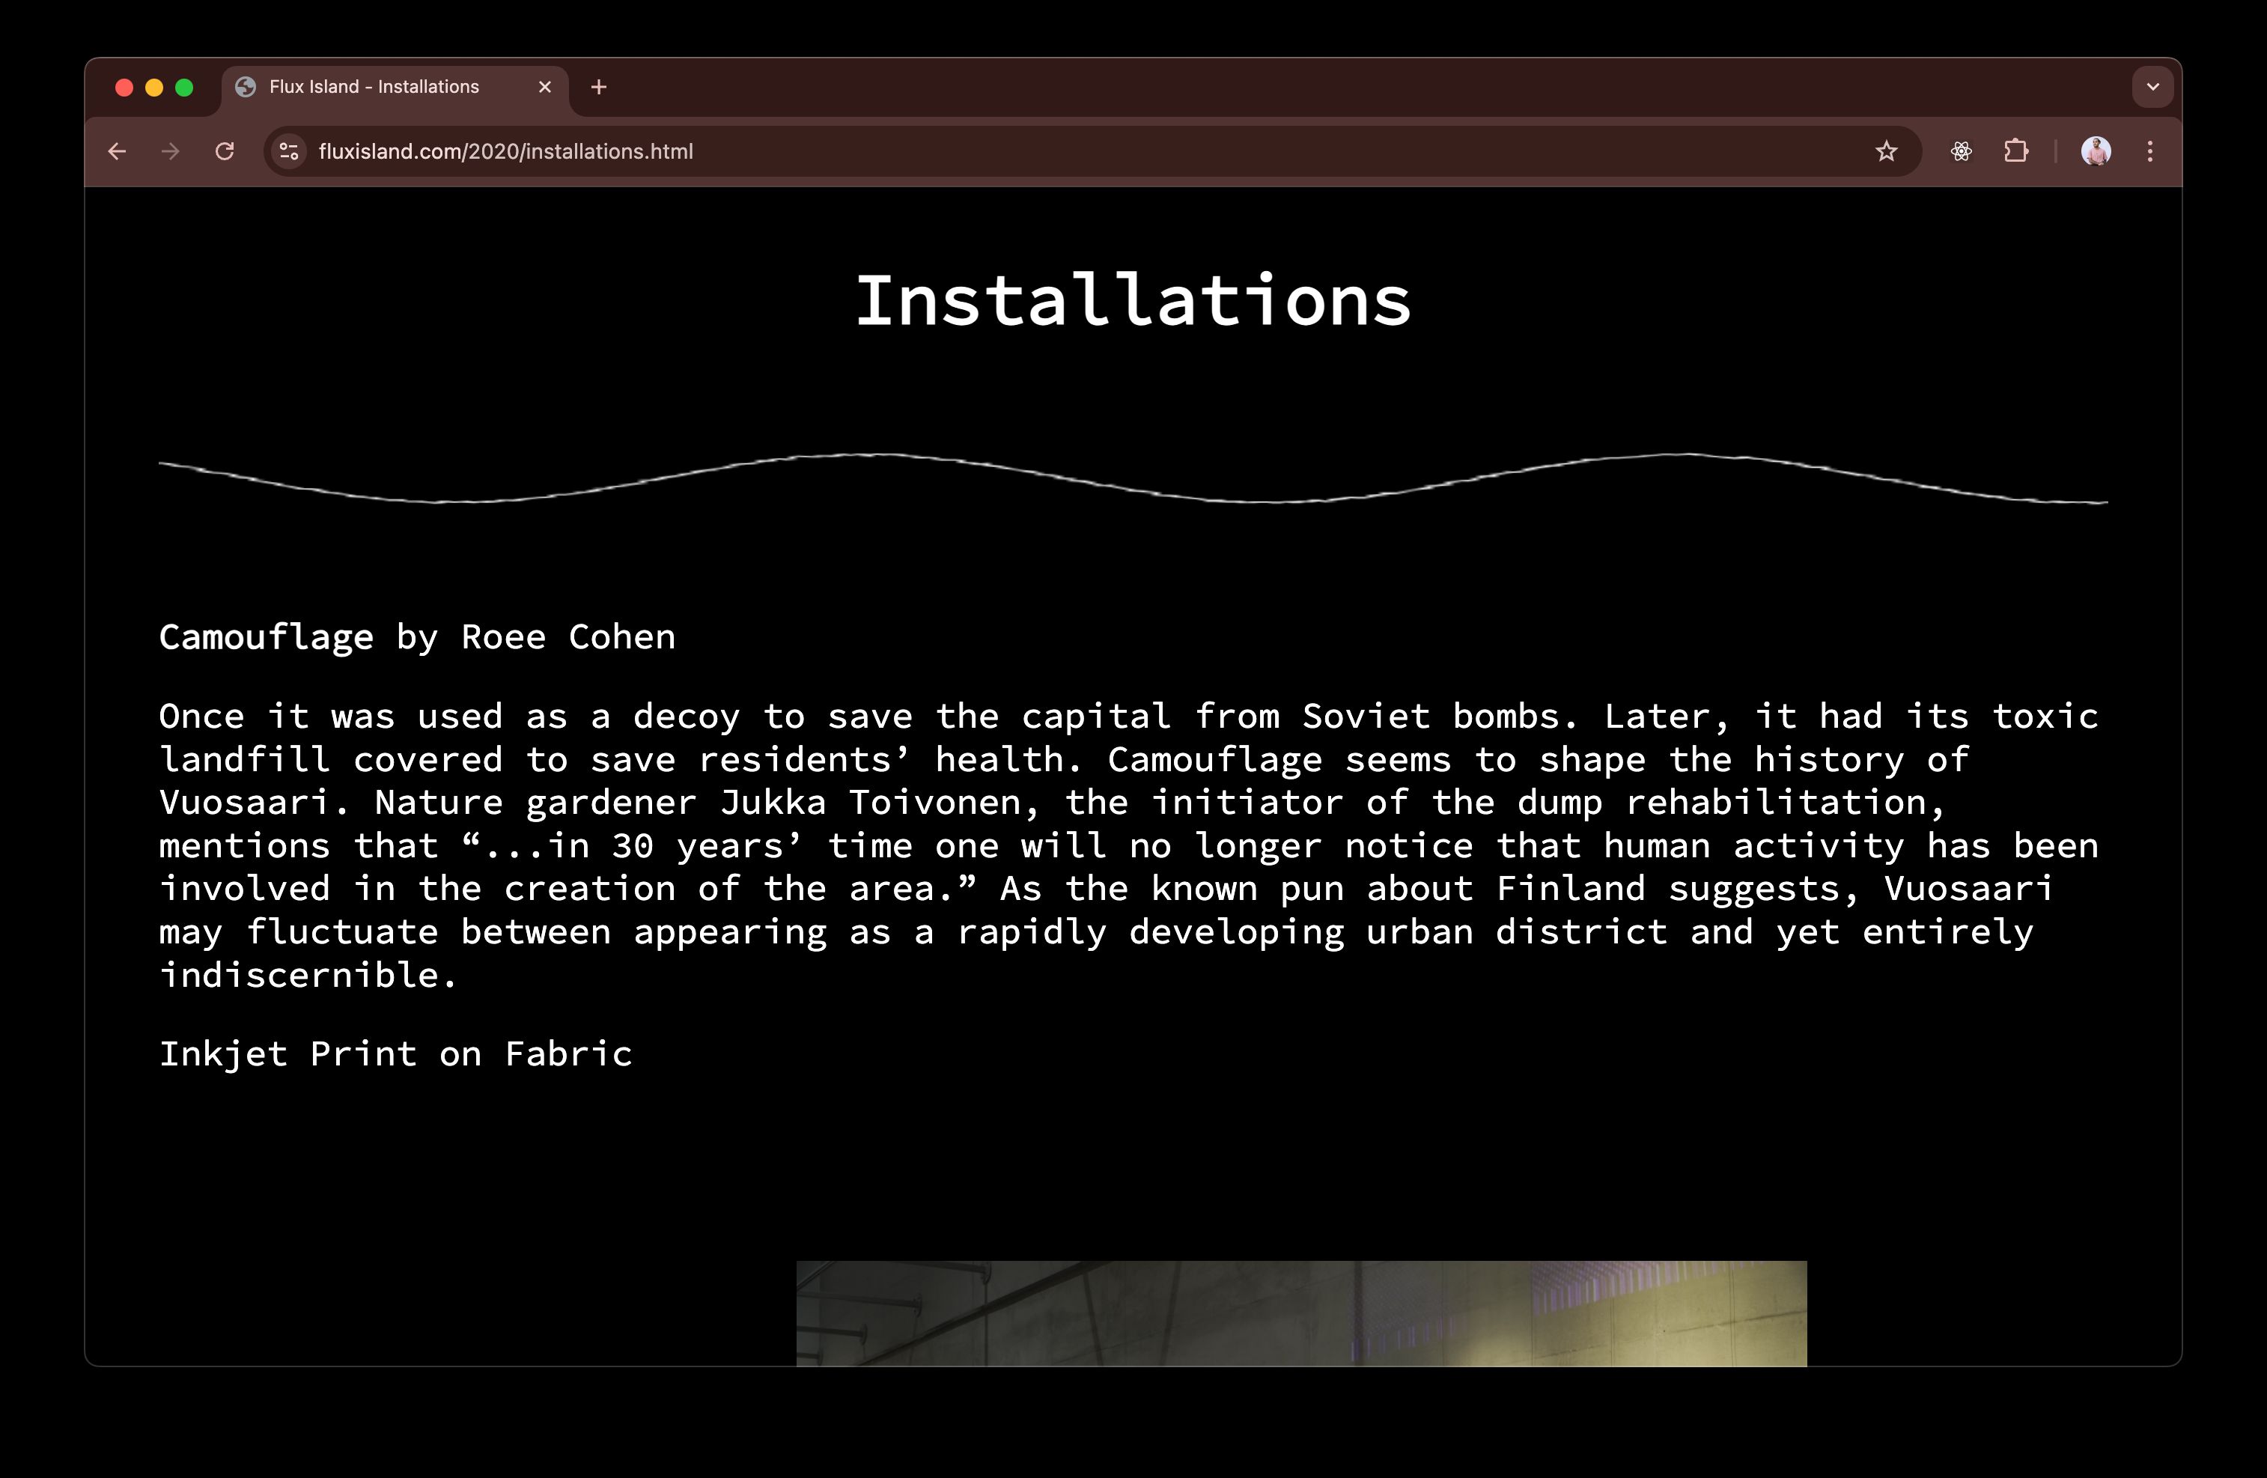Bookmark this page with the star icon

pyautogui.click(x=1886, y=151)
